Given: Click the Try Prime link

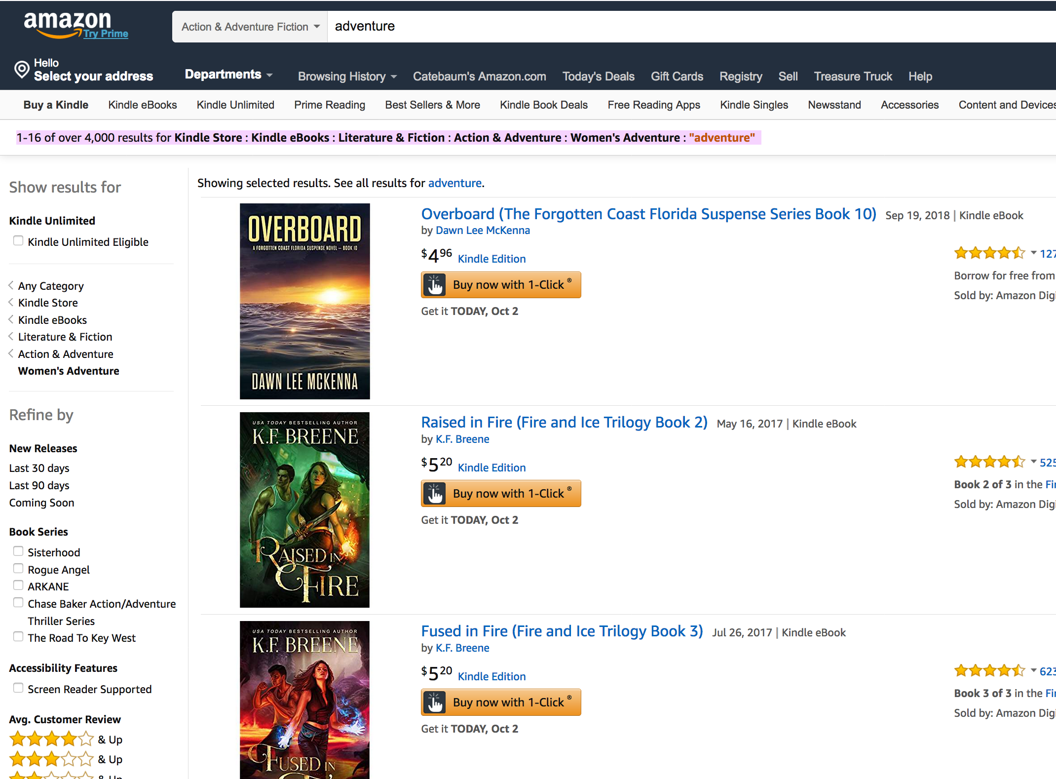Looking at the screenshot, I should [106, 34].
